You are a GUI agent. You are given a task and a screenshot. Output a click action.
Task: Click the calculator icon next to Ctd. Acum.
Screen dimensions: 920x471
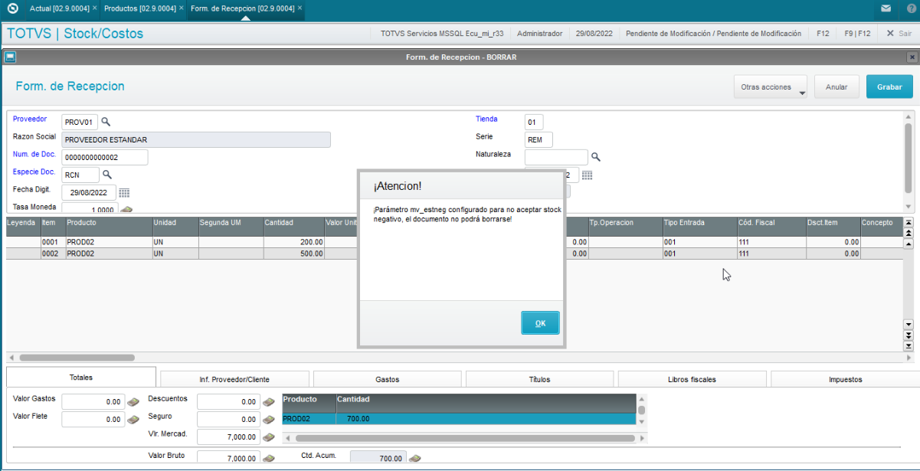coord(415,458)
